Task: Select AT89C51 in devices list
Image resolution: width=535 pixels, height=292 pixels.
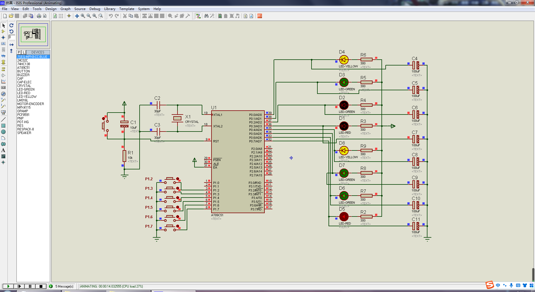Action: pyautogui.click(x=33, y=68)
